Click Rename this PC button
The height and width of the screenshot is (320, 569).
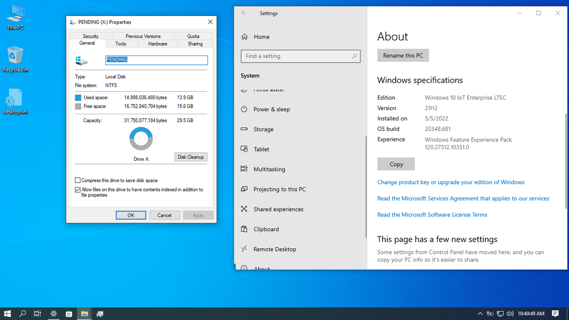click(403, 56)
